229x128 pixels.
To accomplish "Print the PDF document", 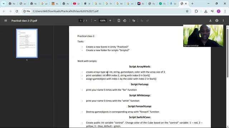I will 217,21.
